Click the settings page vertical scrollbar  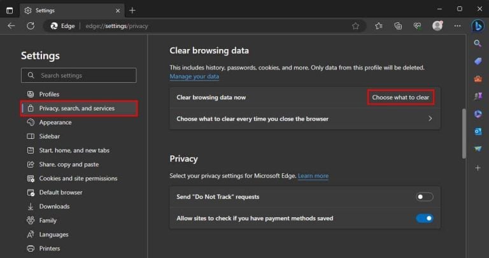point(464,134)
